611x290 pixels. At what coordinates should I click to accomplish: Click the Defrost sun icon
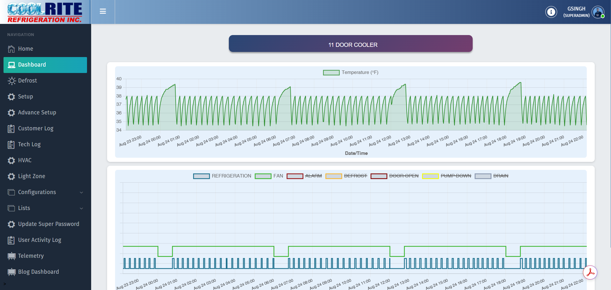(x=11, y=81)
